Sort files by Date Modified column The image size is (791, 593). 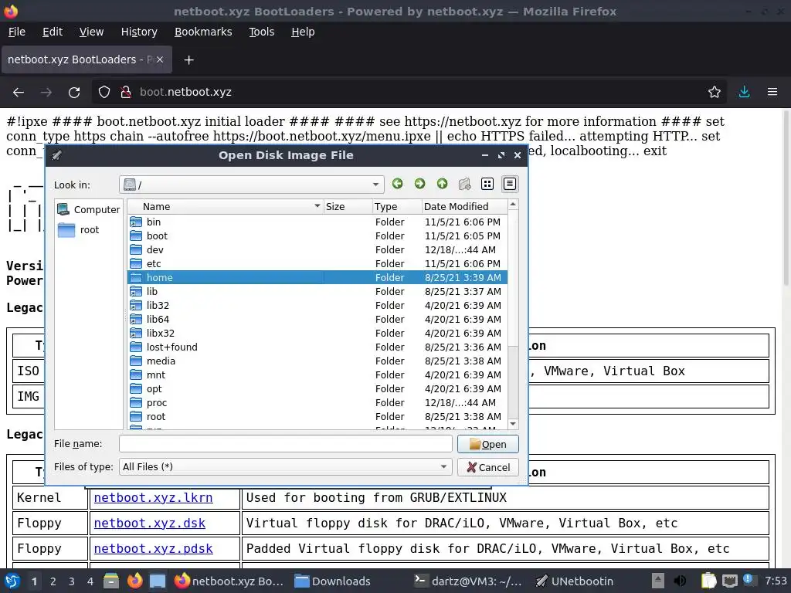click(x=464, y=206)
